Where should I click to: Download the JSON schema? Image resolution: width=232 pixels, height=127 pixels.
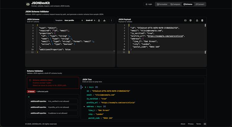tap(104, 20)
